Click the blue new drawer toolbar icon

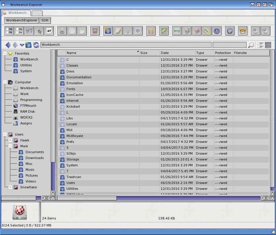pyautogui.click(x=108, y=31)
